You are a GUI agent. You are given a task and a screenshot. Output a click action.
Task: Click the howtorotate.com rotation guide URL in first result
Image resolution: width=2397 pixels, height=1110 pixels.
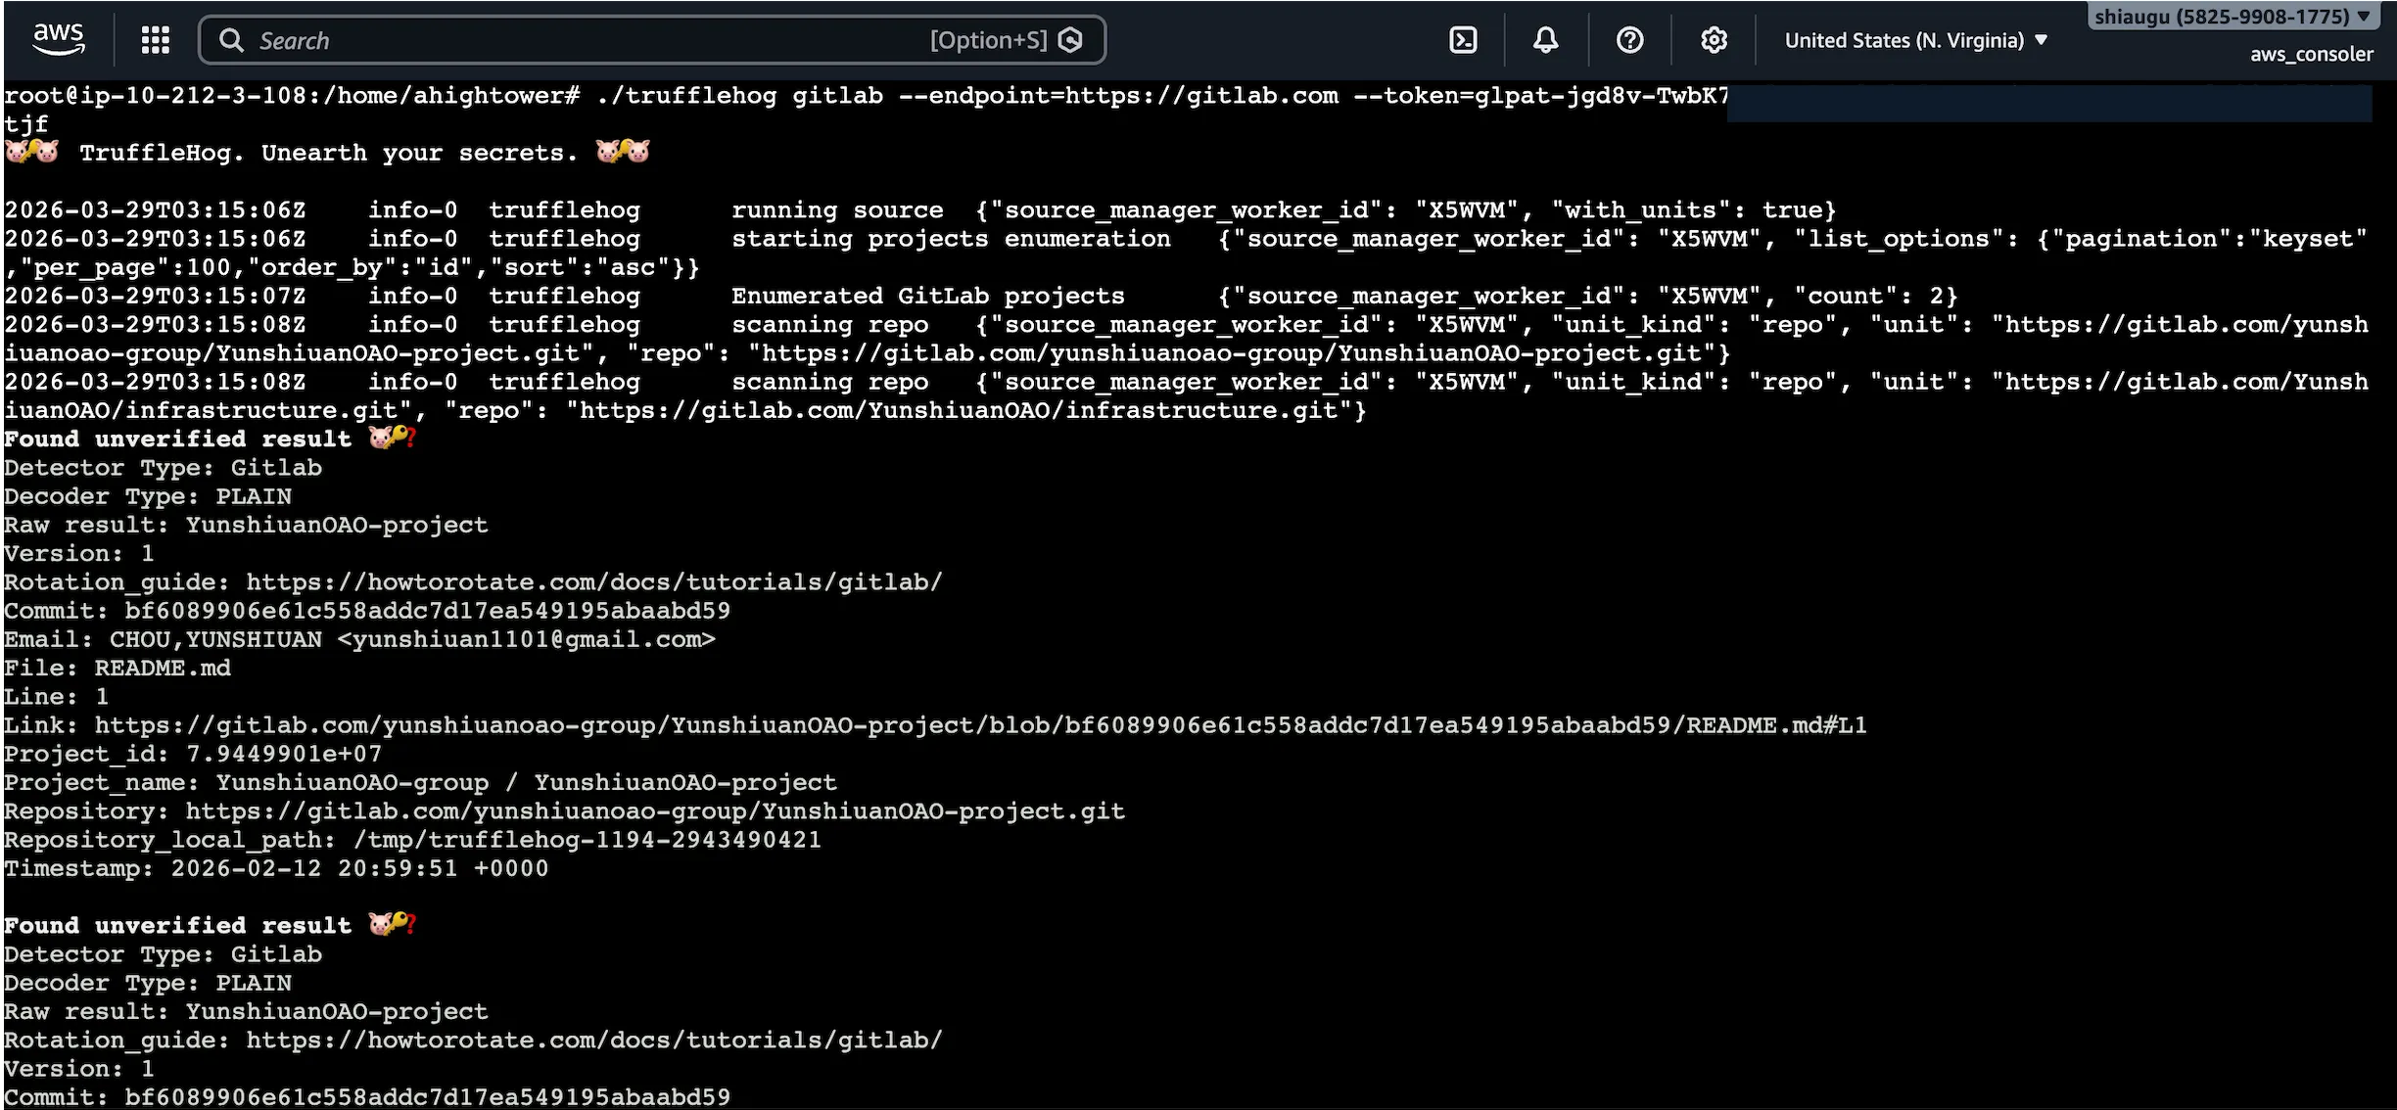[x=594, y=582]
